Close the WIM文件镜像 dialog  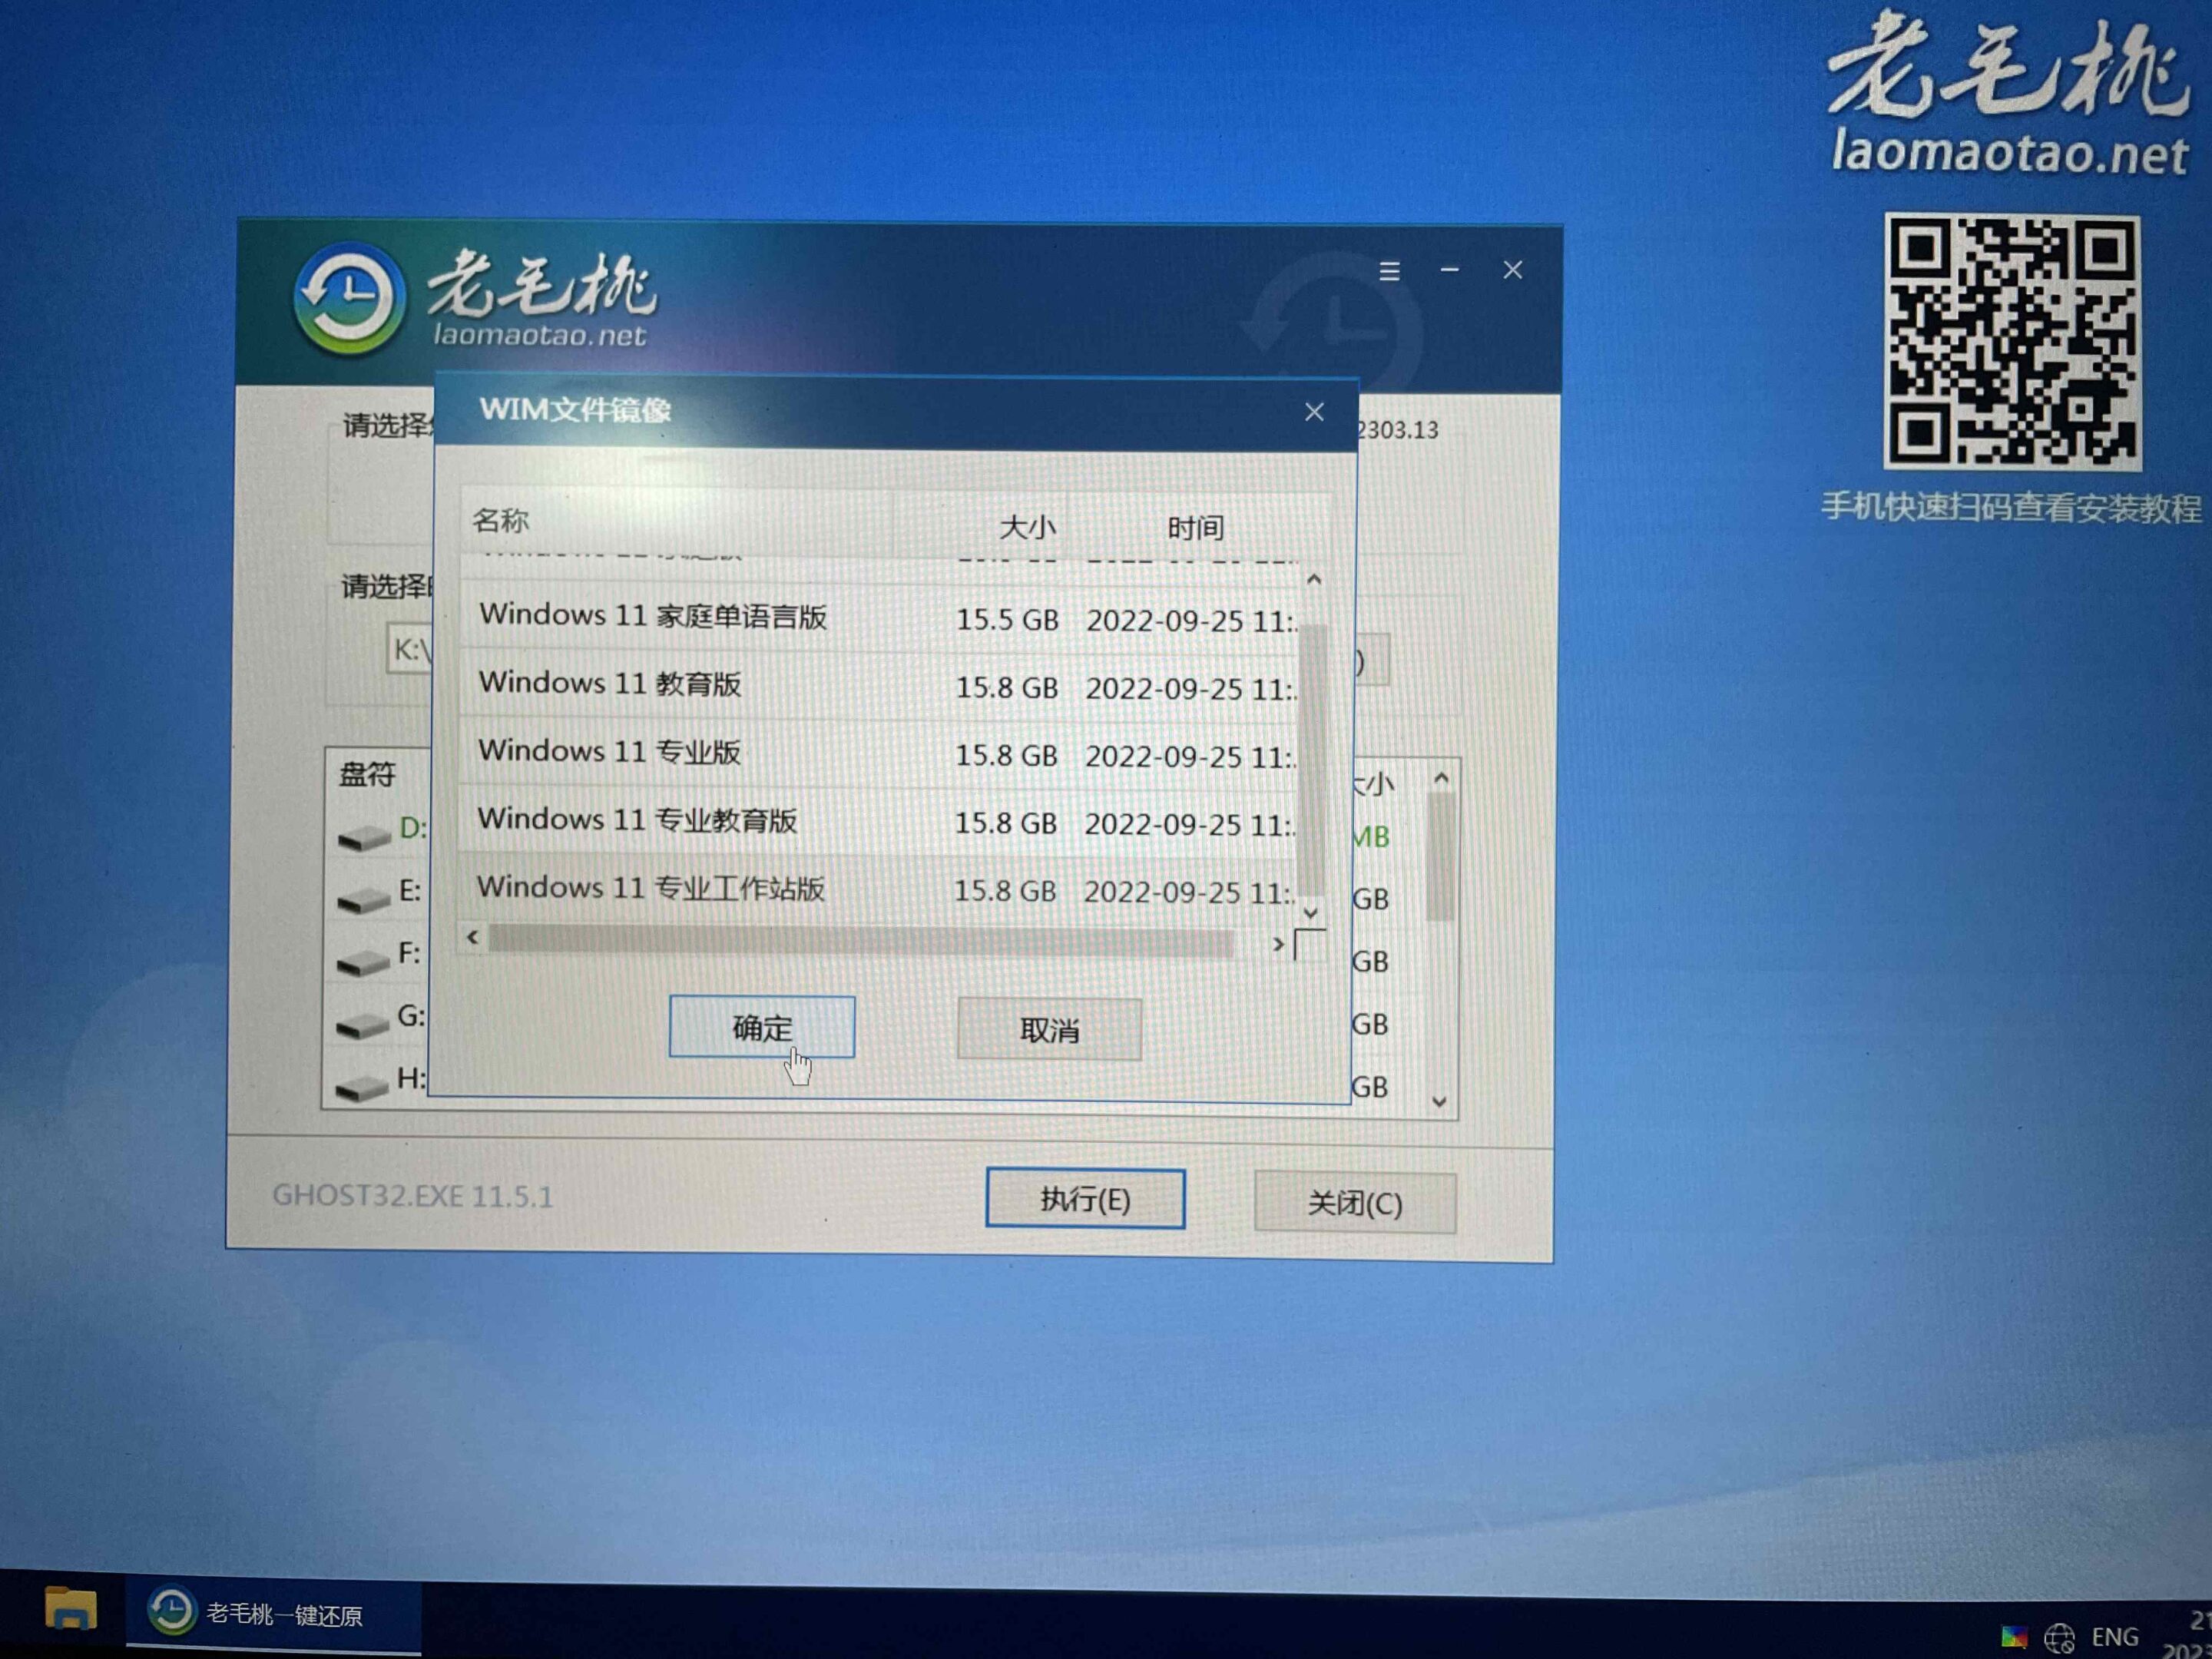tap(1314, 412)
